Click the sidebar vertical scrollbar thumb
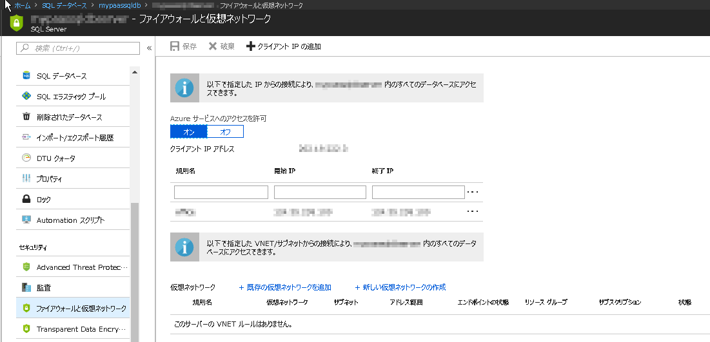Viewport: 710px width, 342px height. coord(134,271)
